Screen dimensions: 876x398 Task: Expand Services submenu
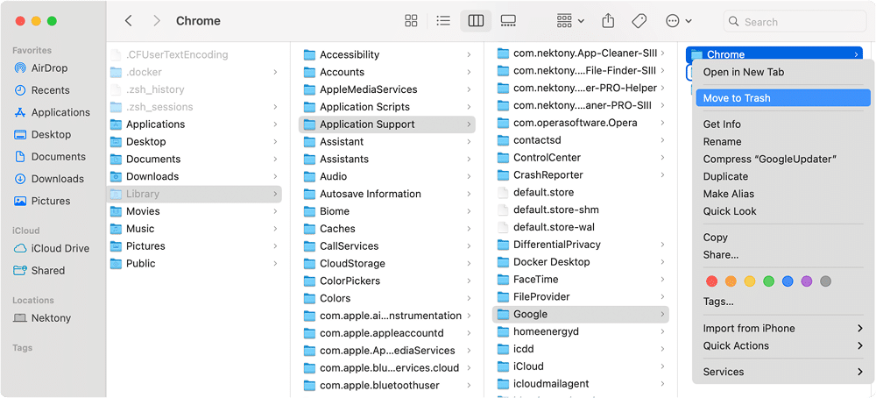782,372
